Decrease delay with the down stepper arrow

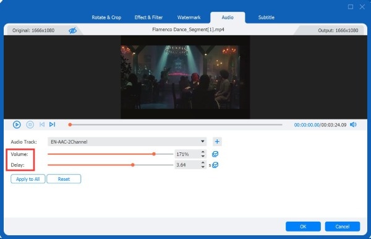[203, 167]
